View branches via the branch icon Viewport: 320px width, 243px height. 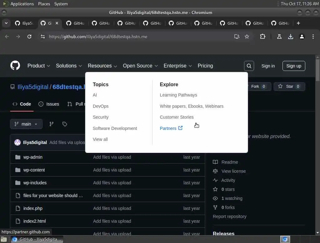tap(52, 124)
